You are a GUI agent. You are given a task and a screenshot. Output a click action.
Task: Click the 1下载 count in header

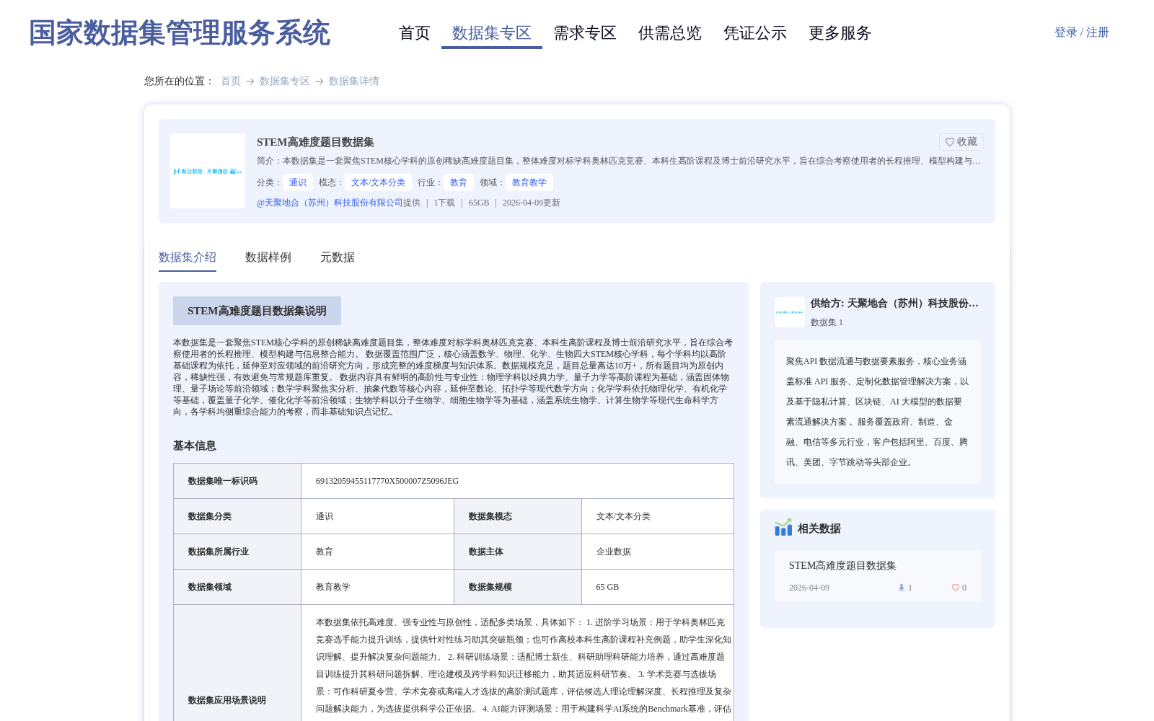click(444, 203)
